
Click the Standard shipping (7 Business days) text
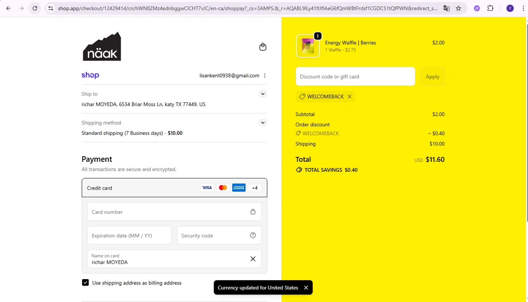pyautogui.click(x=122, y=133)
